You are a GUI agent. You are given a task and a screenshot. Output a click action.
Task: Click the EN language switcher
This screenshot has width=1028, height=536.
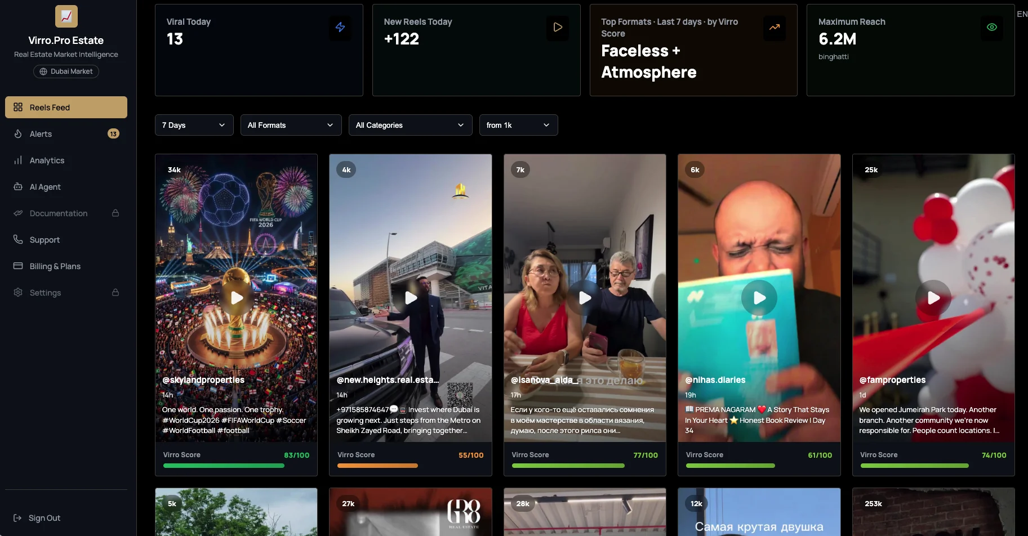[1022, 14]
